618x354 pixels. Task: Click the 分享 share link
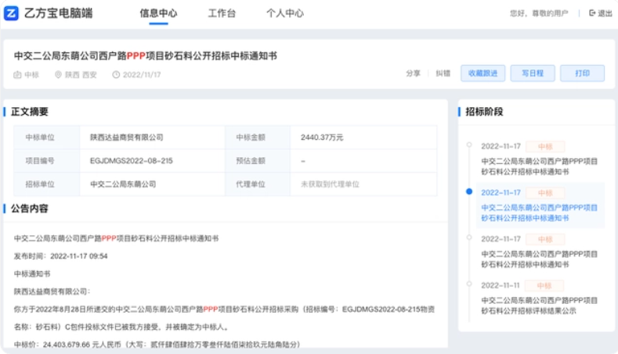point(413,73)
